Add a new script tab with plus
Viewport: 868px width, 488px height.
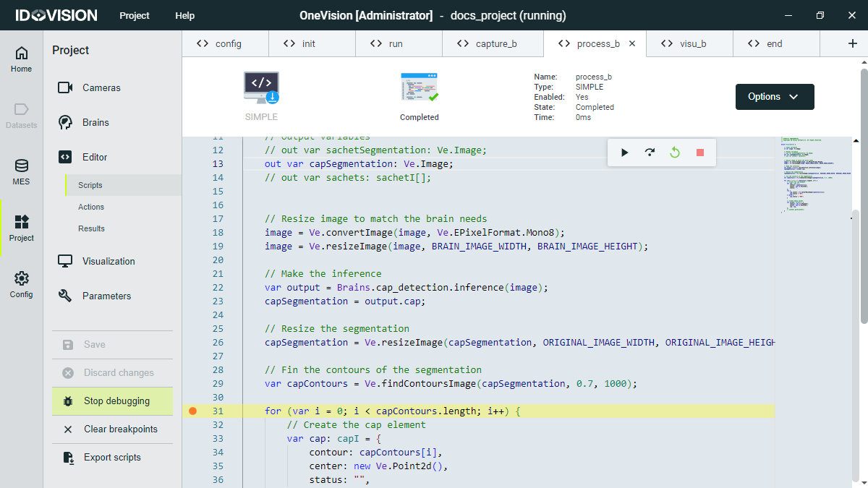pos(852,43)
